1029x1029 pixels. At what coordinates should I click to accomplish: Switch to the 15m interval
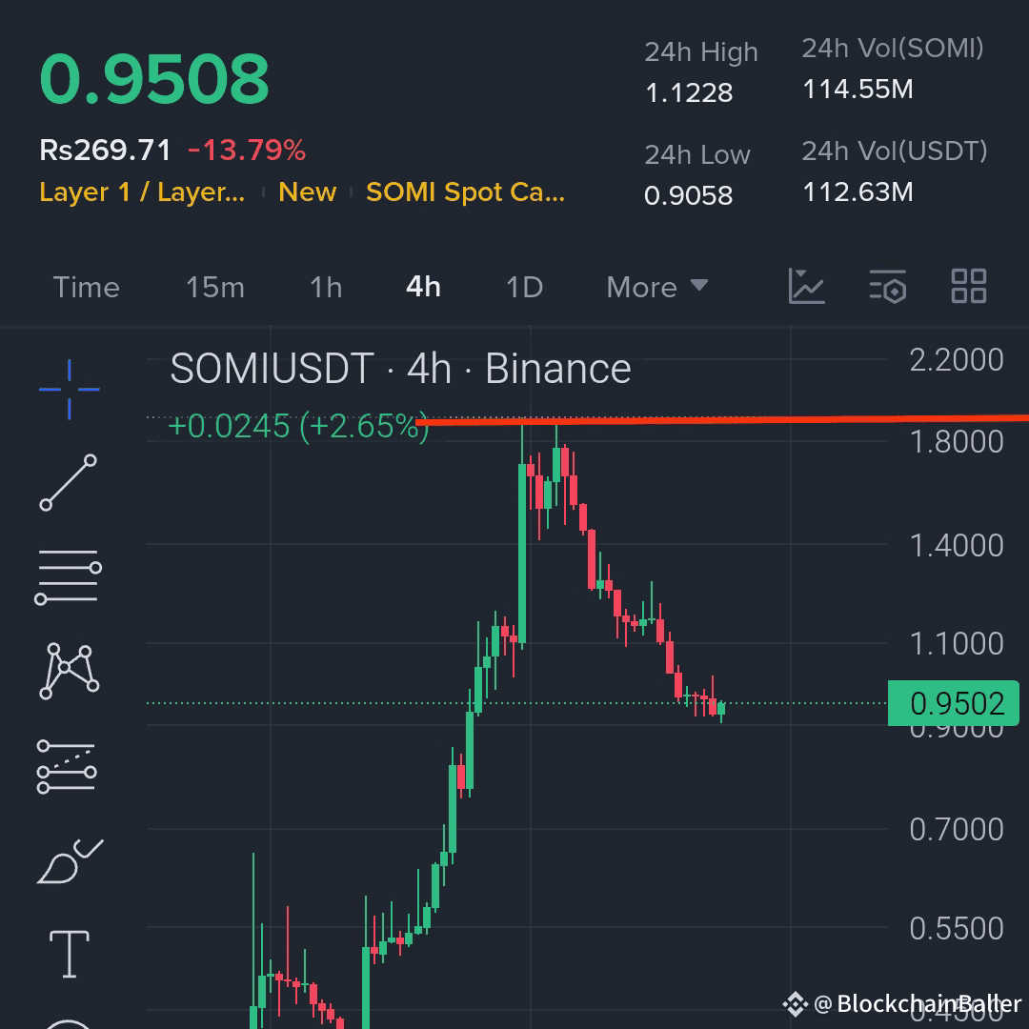click(x=215, y=288)
